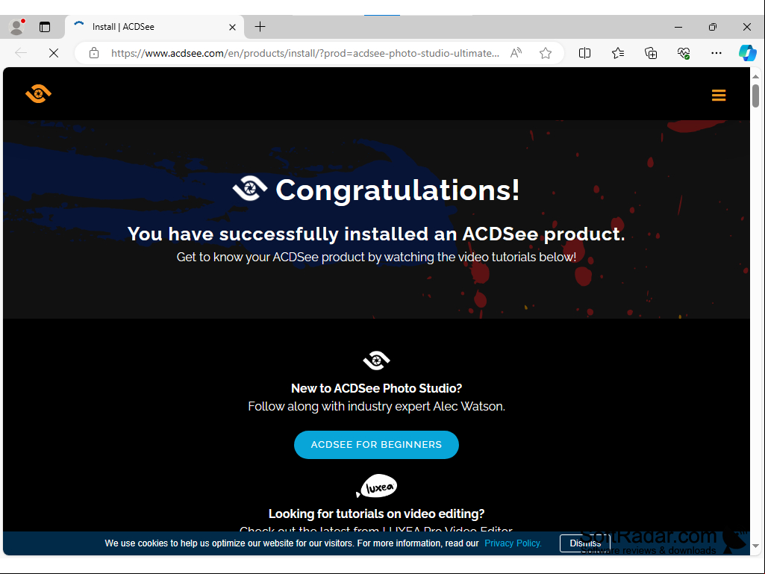Click the Congratulations! heading
Viewport: 765px width, 574px height.
pyautogui.click(x=398, y=190)
